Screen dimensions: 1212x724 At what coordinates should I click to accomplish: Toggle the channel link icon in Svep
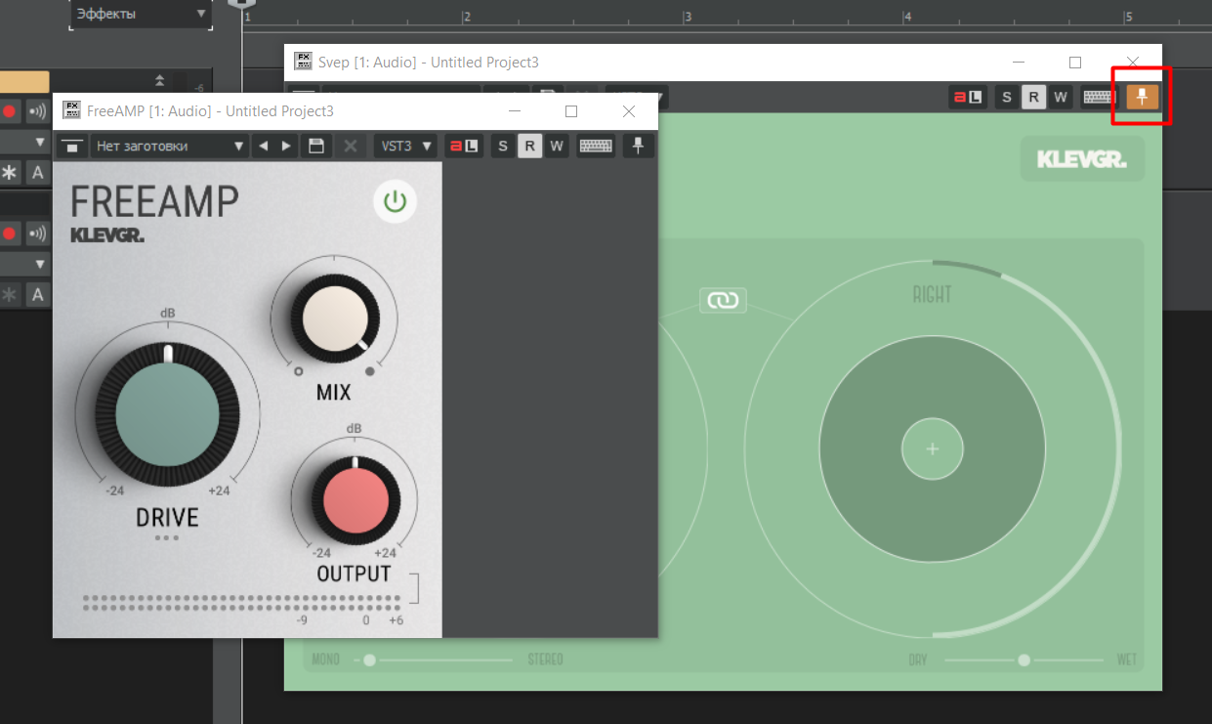coord(723,301)
